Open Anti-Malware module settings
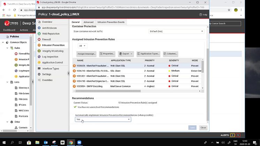The width and height of the screenshot is (260, 146). 49,28
